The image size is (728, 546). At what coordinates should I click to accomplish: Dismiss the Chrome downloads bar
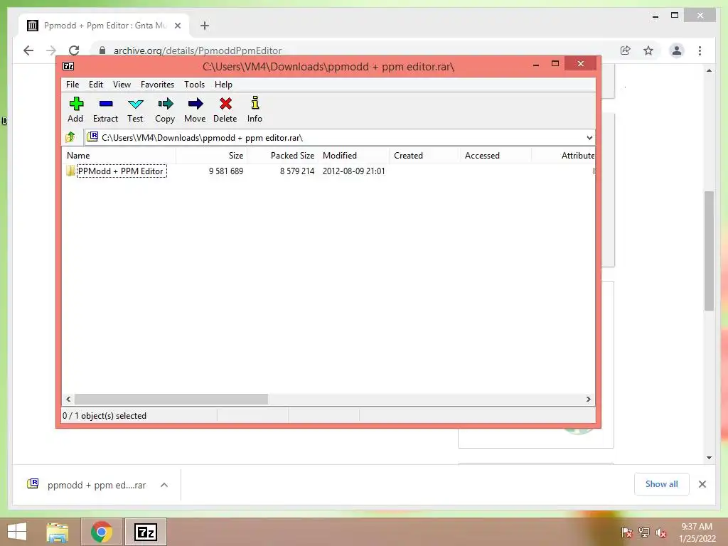click(x=702, y=484)
